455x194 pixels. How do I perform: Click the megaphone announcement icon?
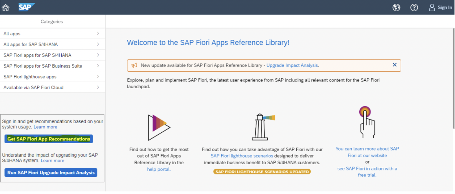pos(135,65)
